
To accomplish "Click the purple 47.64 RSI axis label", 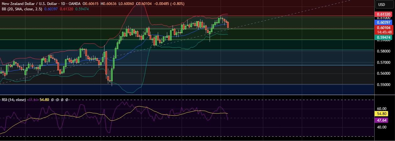I will click(382, 120).
